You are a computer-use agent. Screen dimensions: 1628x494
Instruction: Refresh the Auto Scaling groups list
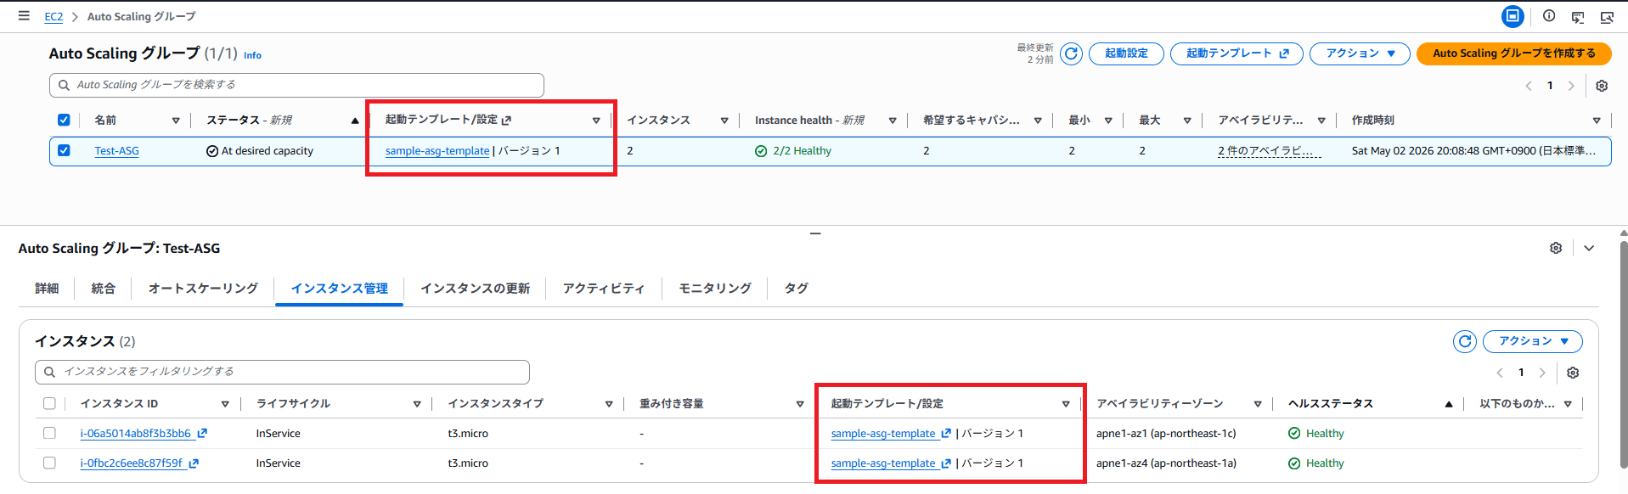tap(1071, 53)
